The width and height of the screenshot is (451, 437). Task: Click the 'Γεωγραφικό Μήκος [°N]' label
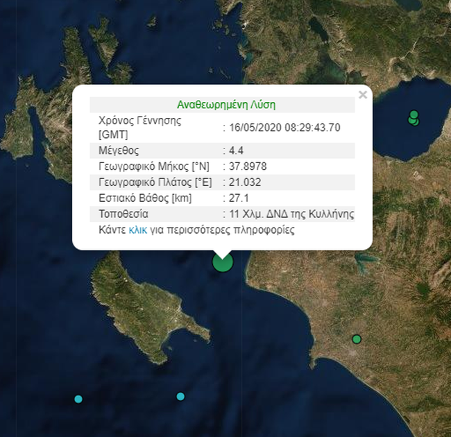click(154, 166)
